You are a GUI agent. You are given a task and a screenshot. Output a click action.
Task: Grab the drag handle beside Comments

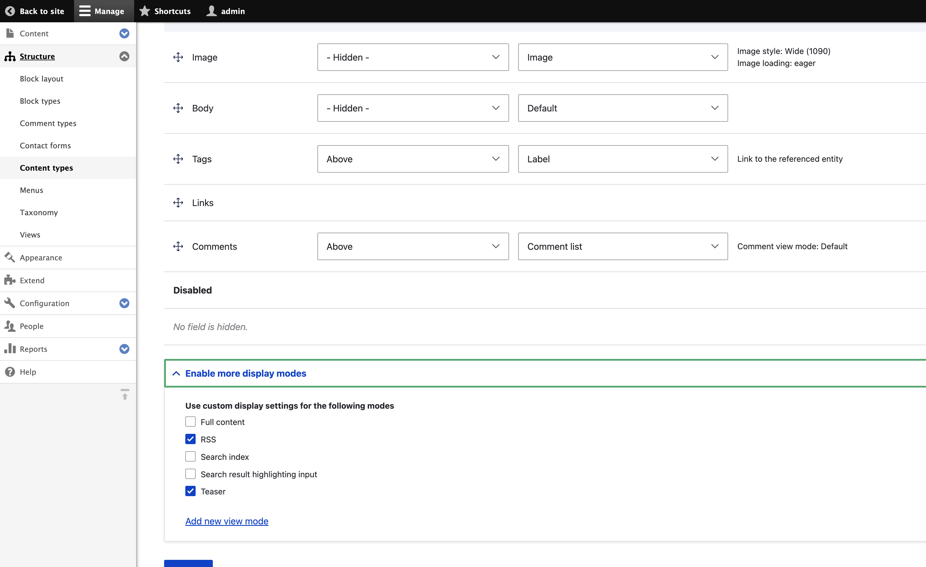pyautogui.click(x=178, y=246)
